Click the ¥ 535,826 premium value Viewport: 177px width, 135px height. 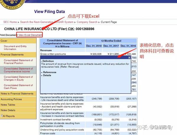[x=96, y=54]
